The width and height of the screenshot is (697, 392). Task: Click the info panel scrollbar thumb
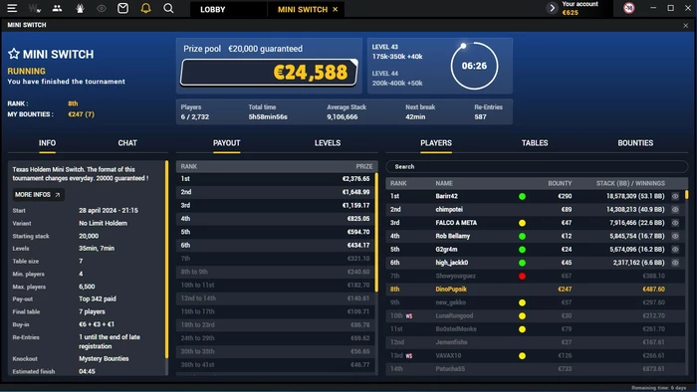click(166, 260)
